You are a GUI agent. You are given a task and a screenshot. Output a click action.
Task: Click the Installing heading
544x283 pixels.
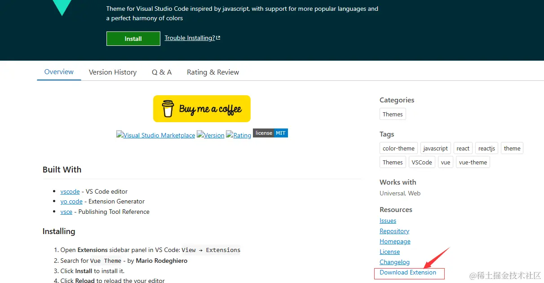point(59,231)
